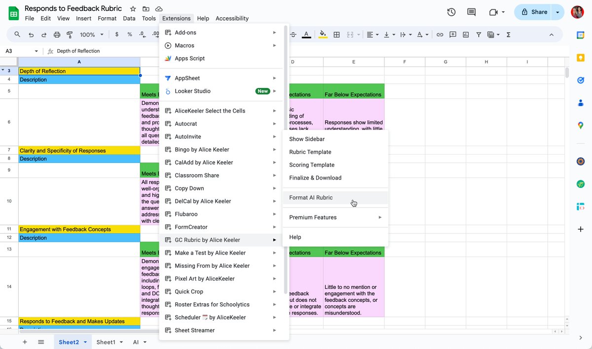Get more side panel add-ons plus
The width and height of the screenshot is (592, 349).
coord(581,229)
